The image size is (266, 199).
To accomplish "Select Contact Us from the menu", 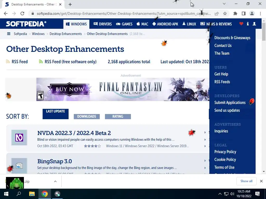I will click(223, 46).
